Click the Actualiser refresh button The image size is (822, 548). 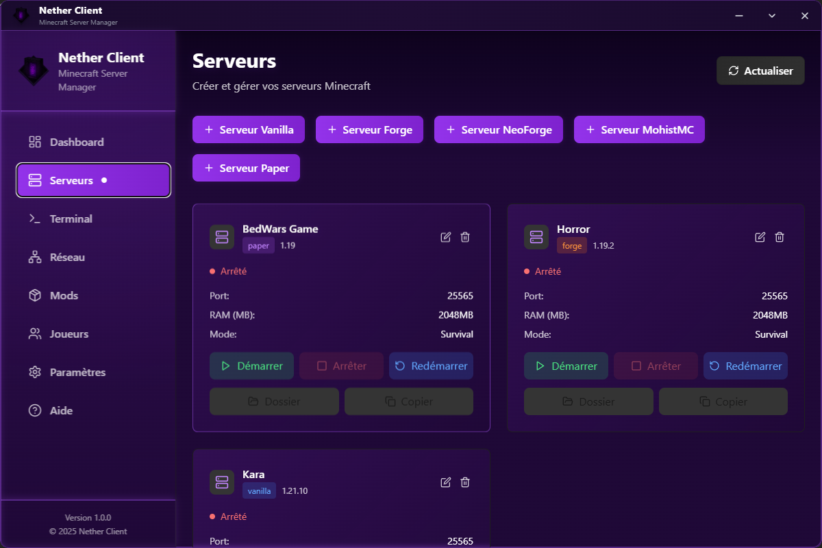[x=760, y=70]
